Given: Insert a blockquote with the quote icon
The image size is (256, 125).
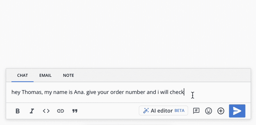Looking at the screenshot, I should [75, 111].
